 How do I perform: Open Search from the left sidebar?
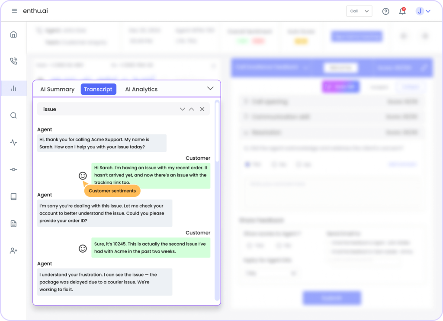tap(13, 116)
